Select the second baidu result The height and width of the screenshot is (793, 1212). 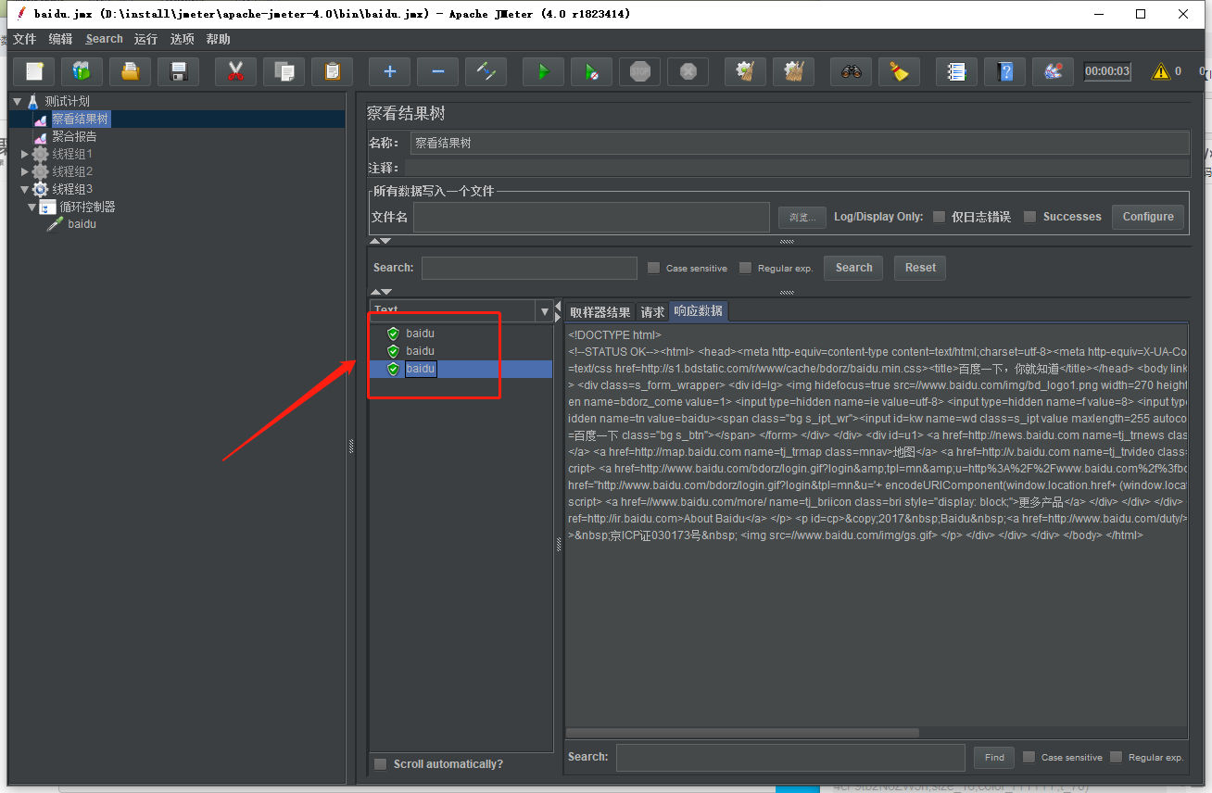(420, 351)
